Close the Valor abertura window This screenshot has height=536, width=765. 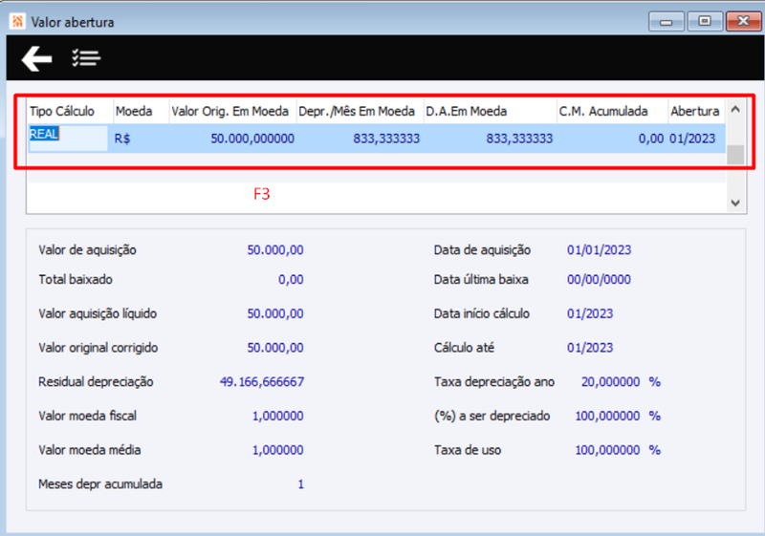[x=743, y=21]
